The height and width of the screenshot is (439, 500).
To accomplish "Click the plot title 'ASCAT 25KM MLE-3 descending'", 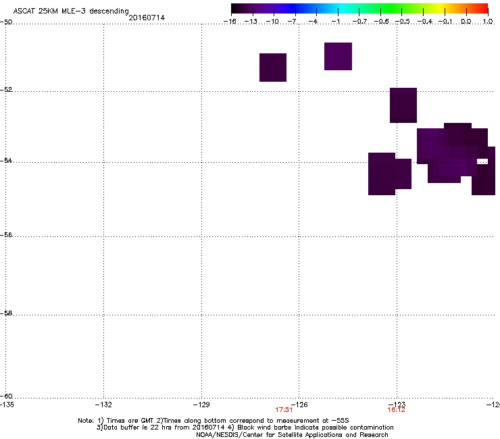I will (71, 11).
